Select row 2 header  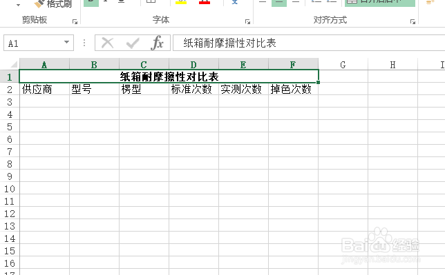pyautogui.click(x=10, y=89)
